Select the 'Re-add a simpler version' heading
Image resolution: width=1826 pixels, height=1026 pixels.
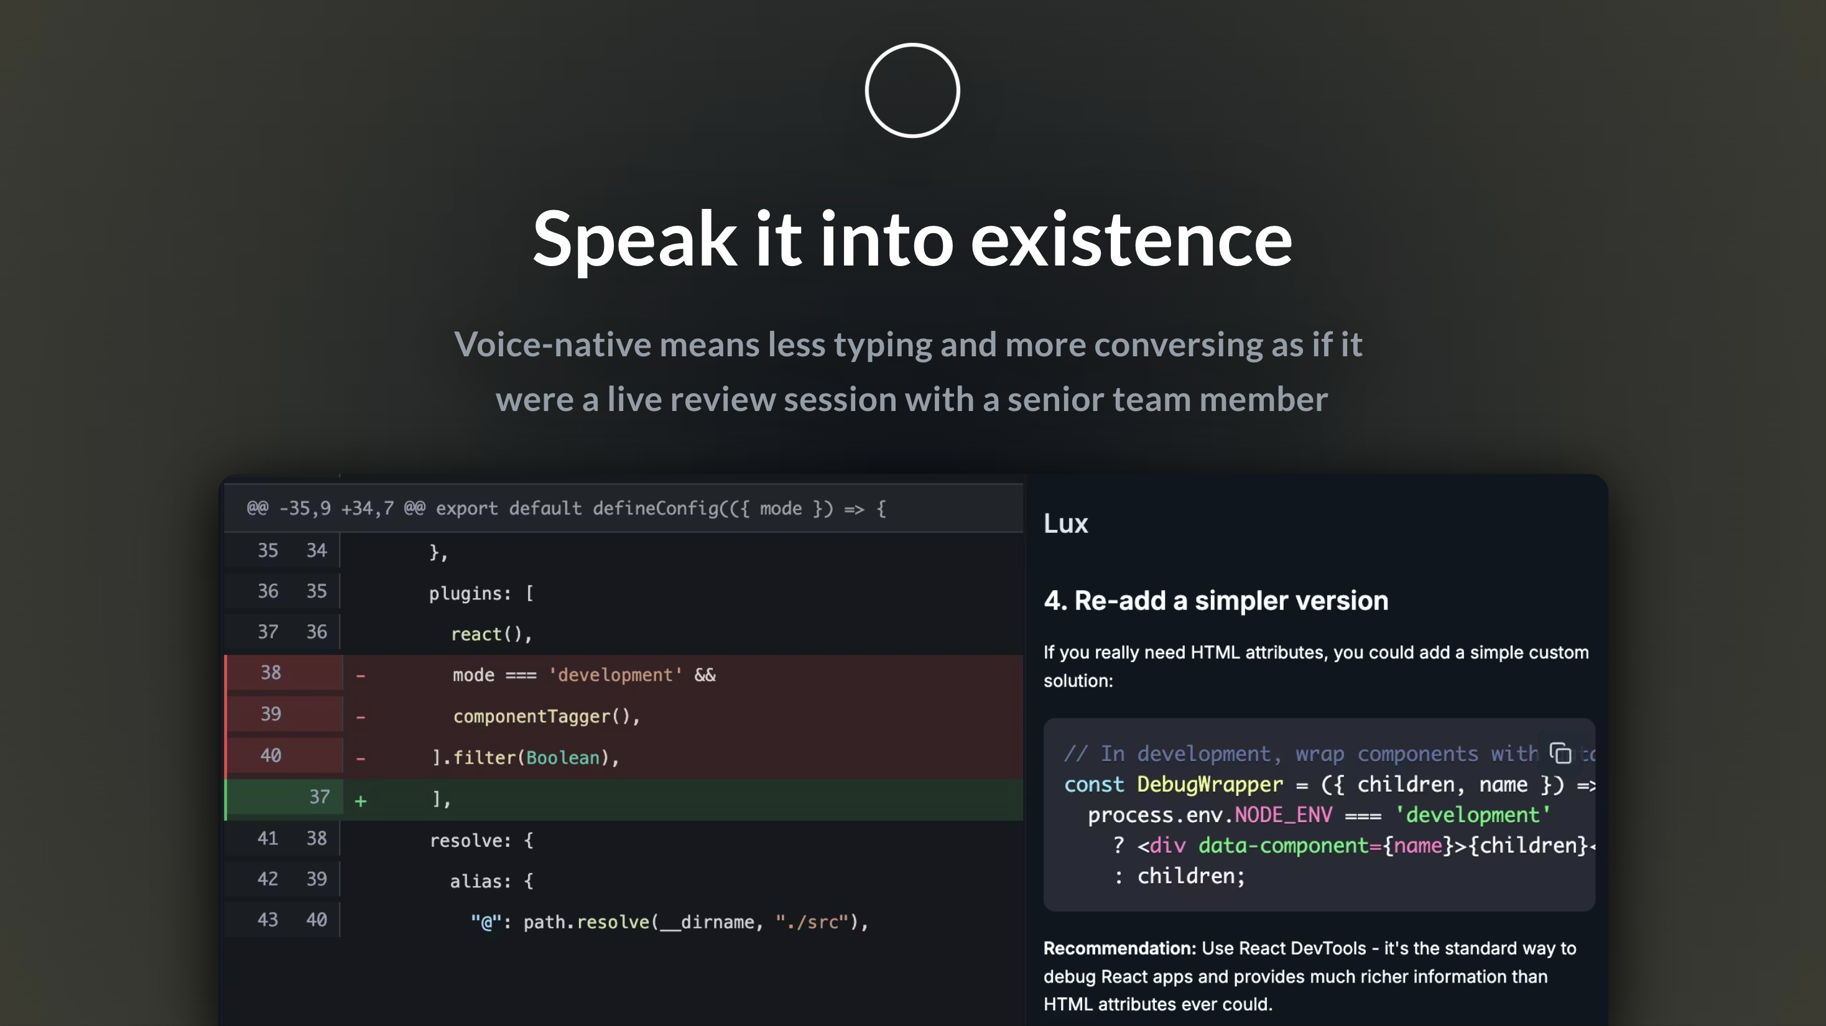pos(1215,600)
